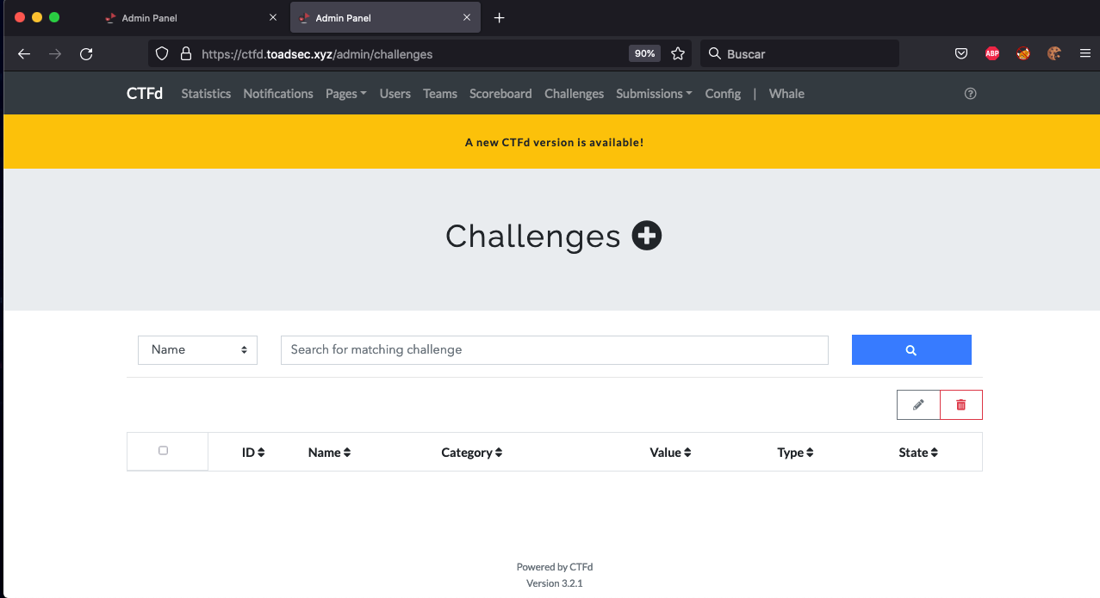Click the red trash delete icon
This screenshot has height=598, width=1100.
(x=961, y=404)
